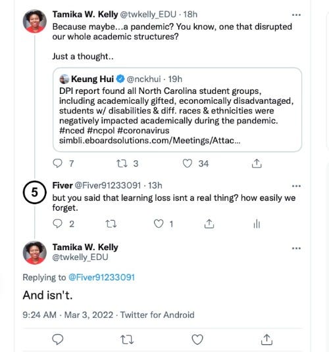Open more options on the "And isn't." tweet
The width and height of the screenshot is (329, 352).
click(x=296, y=248)
